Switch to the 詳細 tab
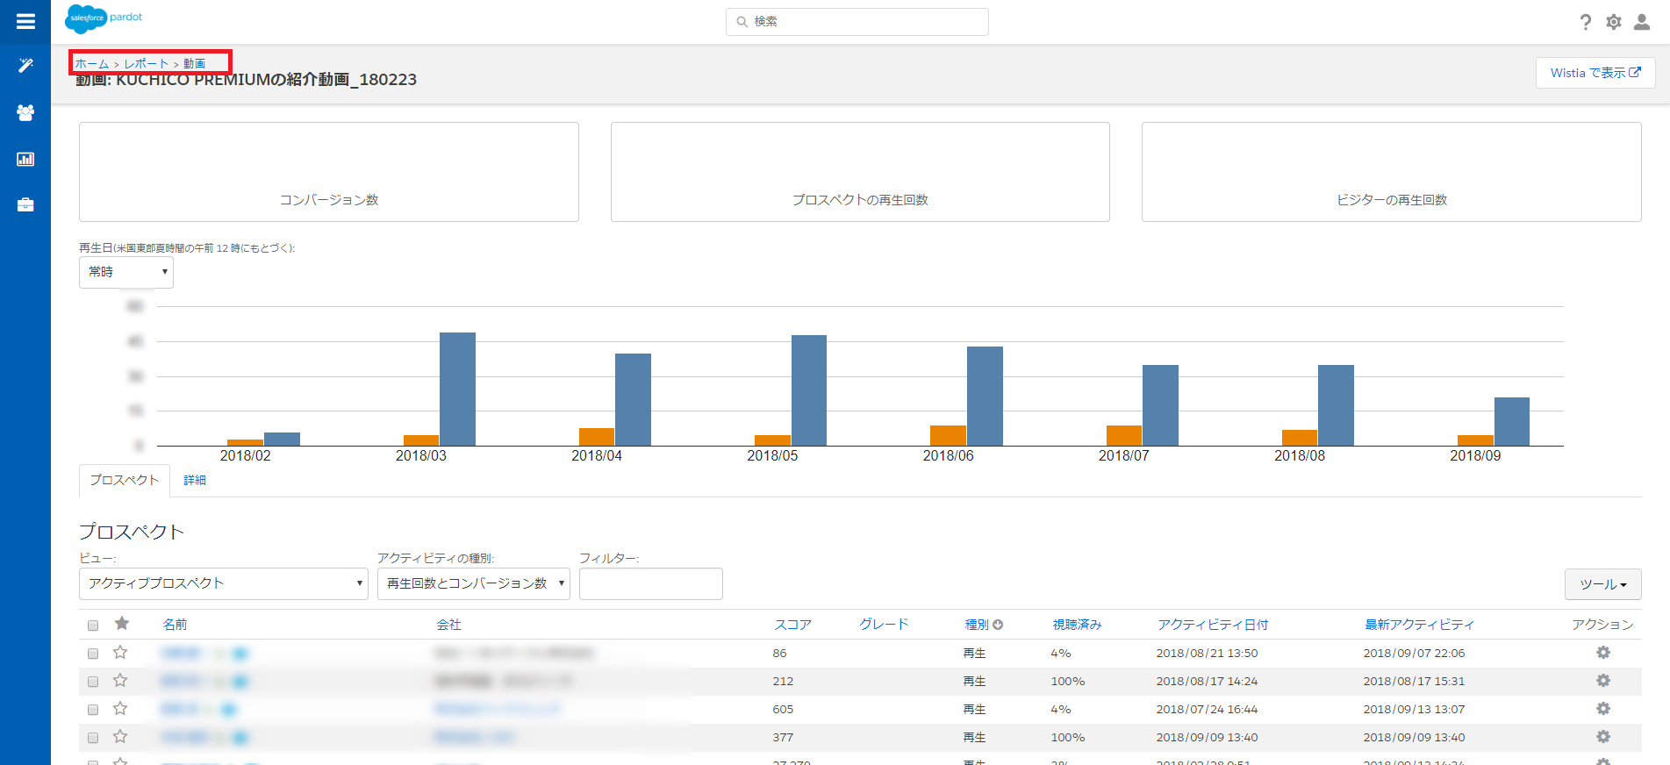The height and width of the screenshot is (765, 1670). point(195,480)
